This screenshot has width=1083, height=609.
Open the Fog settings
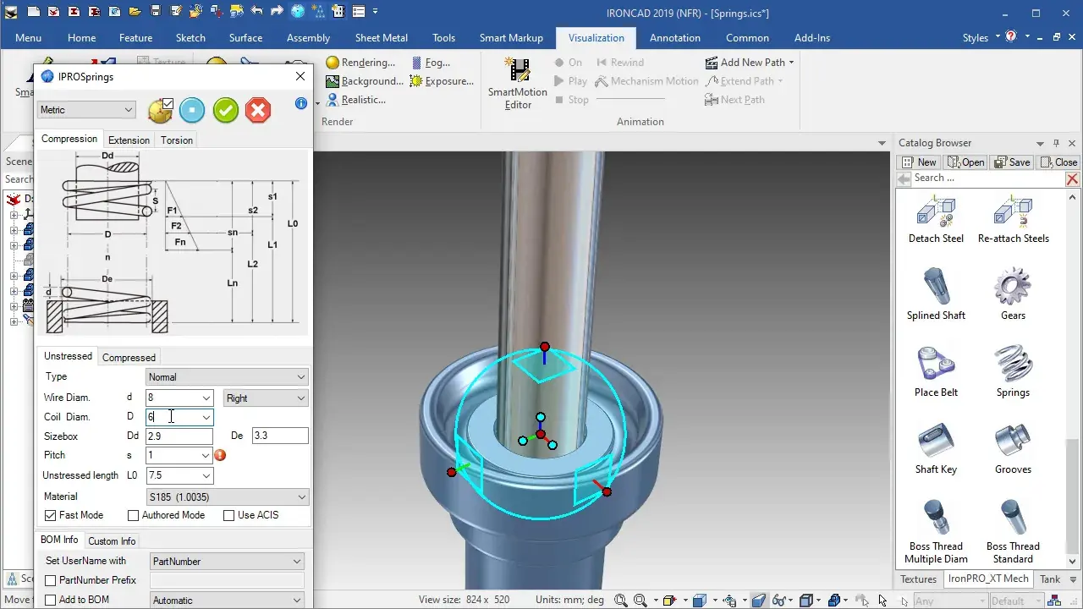coord(432,63)
